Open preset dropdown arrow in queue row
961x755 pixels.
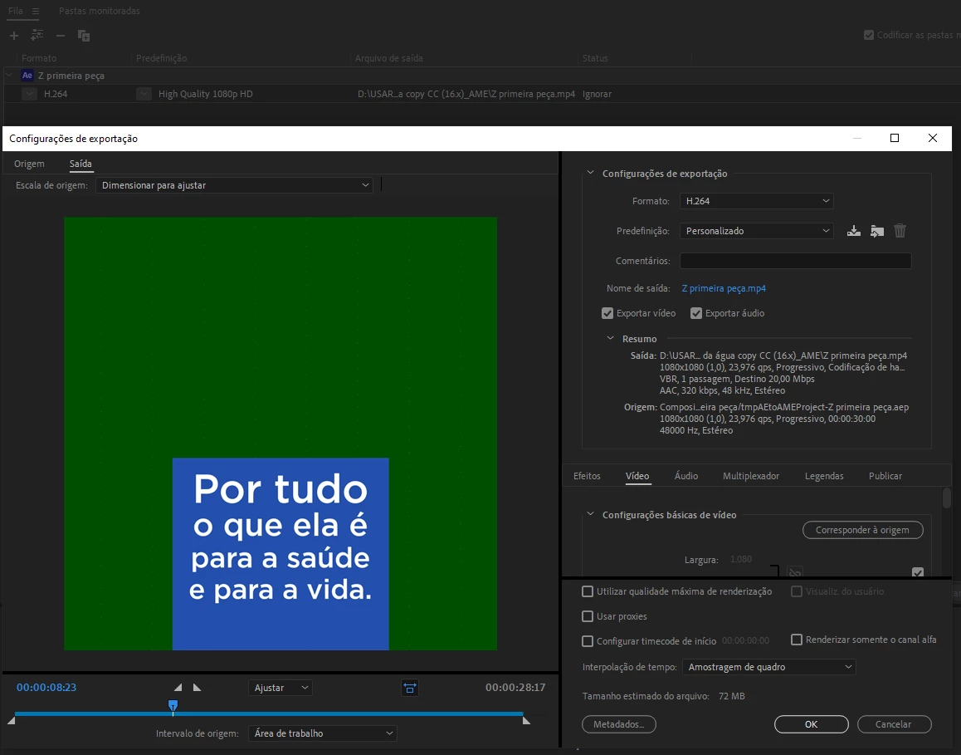[144, 94]
